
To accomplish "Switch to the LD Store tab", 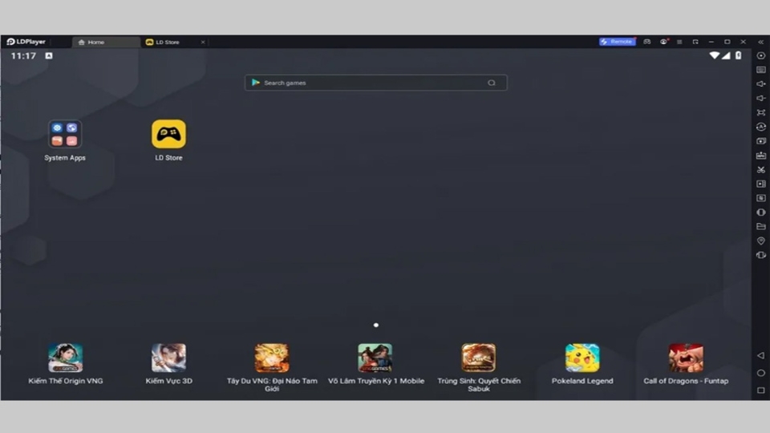I will [169, 42].
